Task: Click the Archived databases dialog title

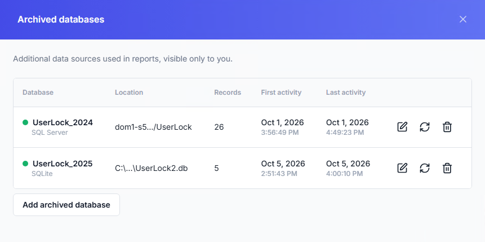Action: (61, 20)
